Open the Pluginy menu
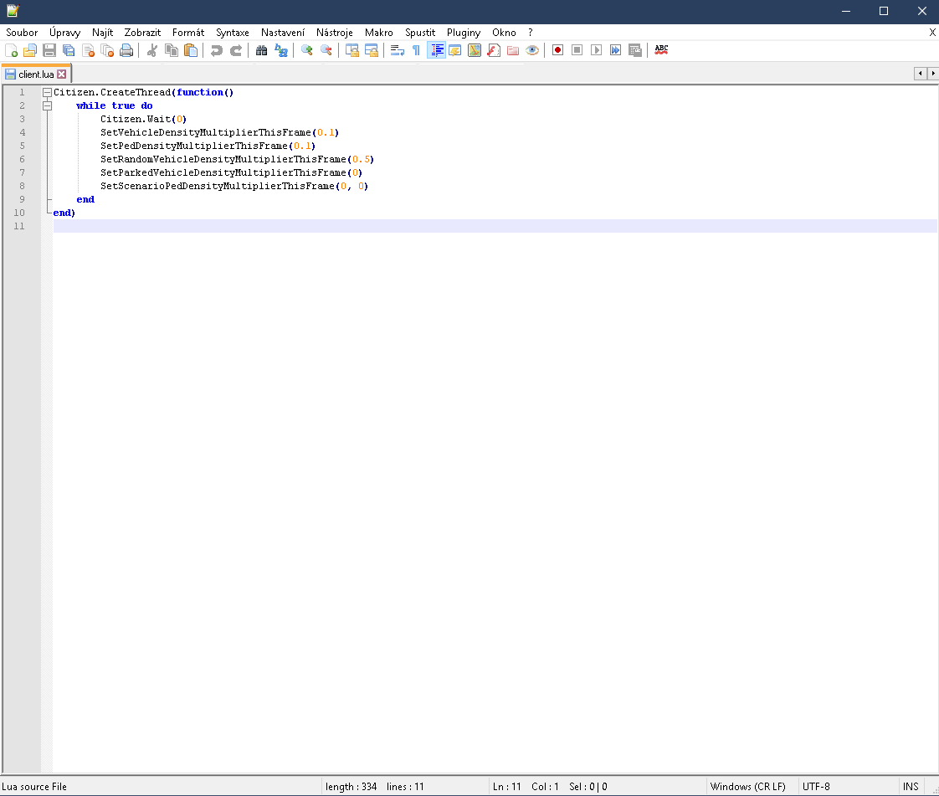Viewport: 939px width, 796px height. click(x=463, y=33)
